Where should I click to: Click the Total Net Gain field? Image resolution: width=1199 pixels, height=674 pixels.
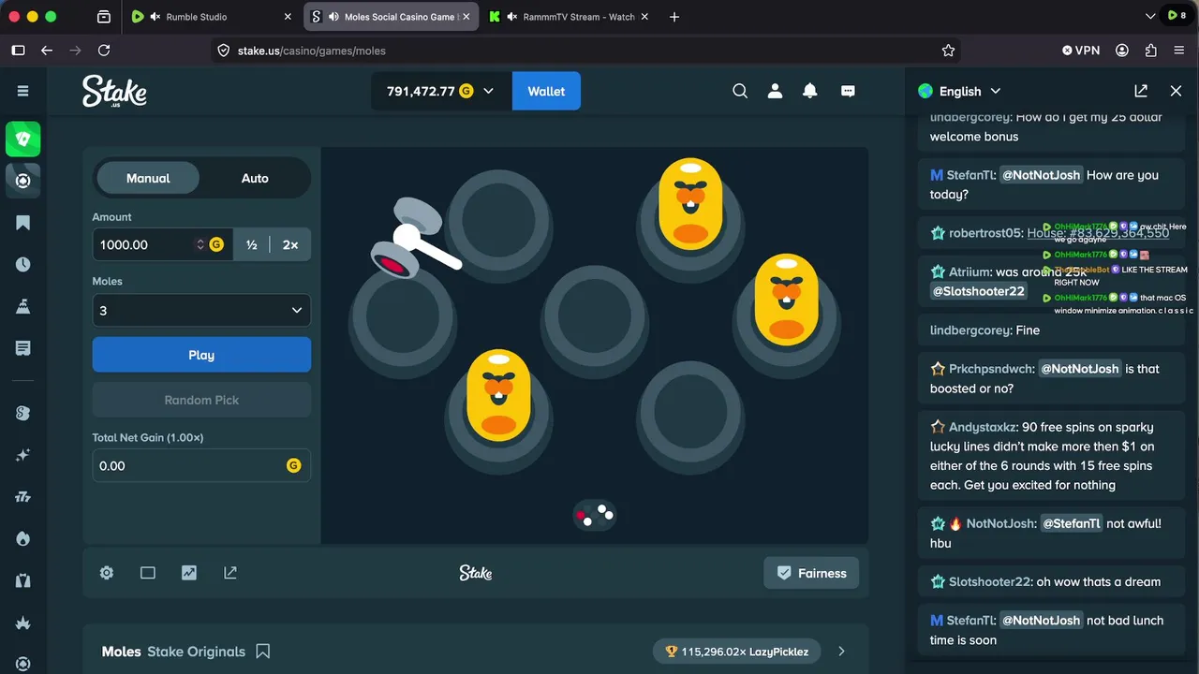click(x=201, y=465)
